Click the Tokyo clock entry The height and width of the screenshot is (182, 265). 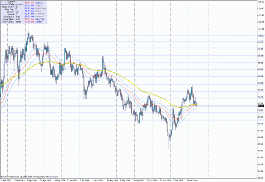click(x=33, y=6)
